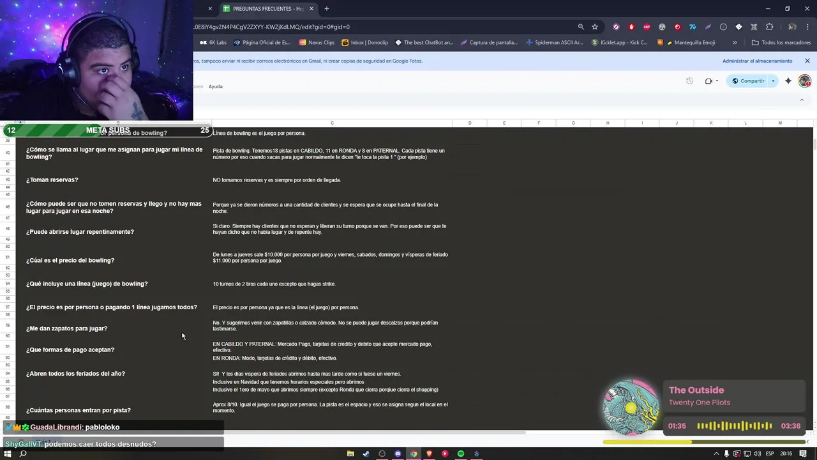Screen dimensions: 817x460
Task: Open the Spiderman ASCII Art bookmark
Action: coord(554,43)
